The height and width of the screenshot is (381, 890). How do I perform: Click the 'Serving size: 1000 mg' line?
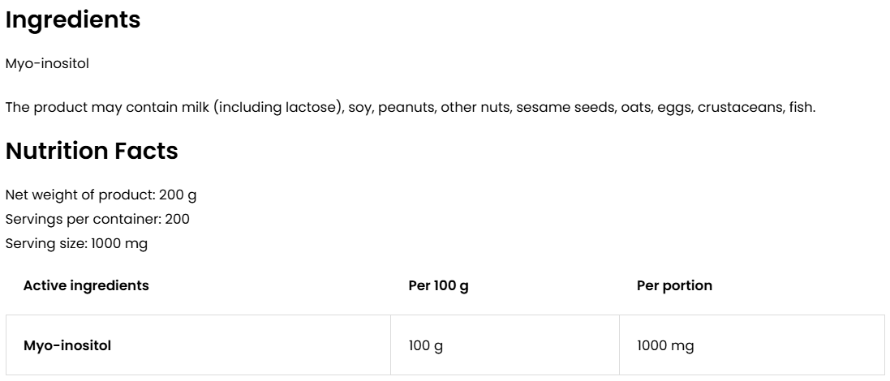point(77,243)
